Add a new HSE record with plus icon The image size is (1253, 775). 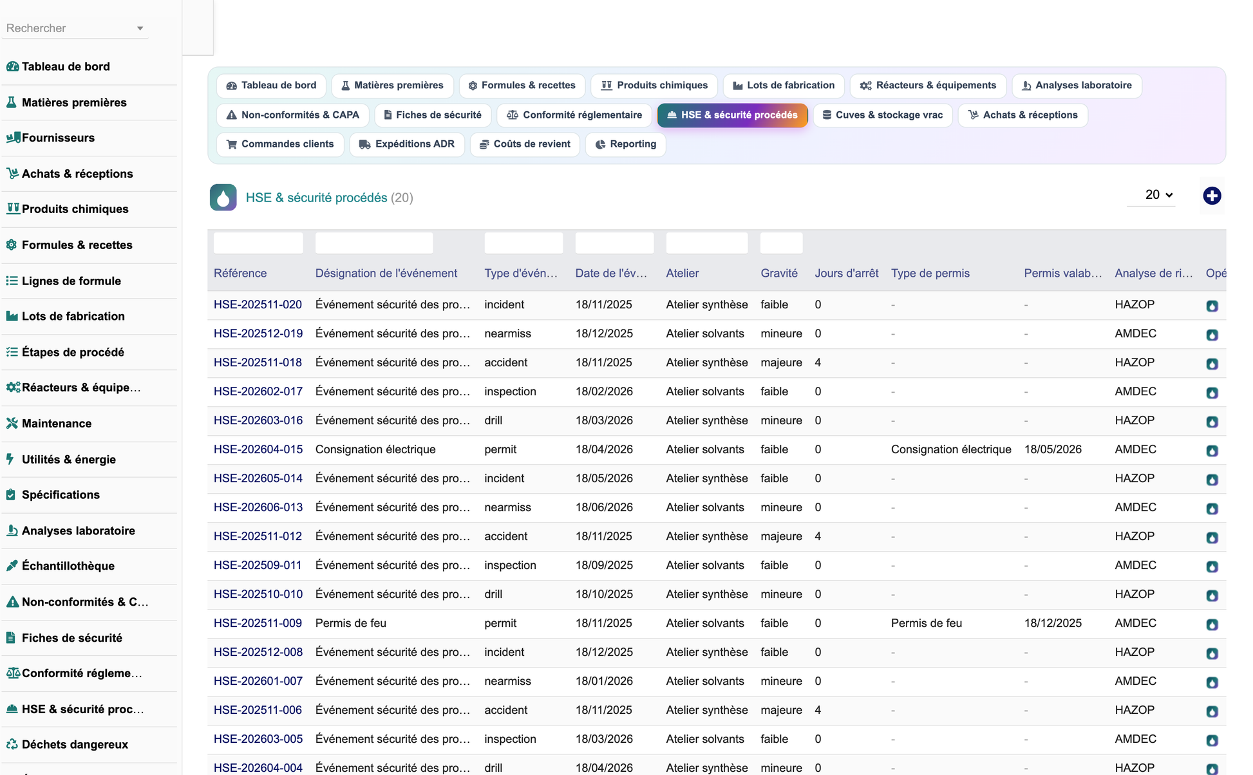tap(1212, 196)
